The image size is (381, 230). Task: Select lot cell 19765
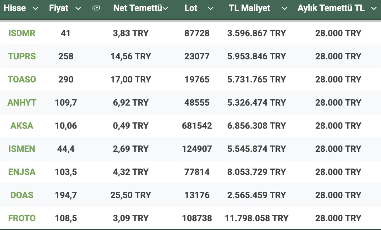point(197,79)
